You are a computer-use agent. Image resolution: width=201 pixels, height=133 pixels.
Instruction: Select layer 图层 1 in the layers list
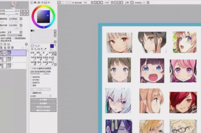13,66
